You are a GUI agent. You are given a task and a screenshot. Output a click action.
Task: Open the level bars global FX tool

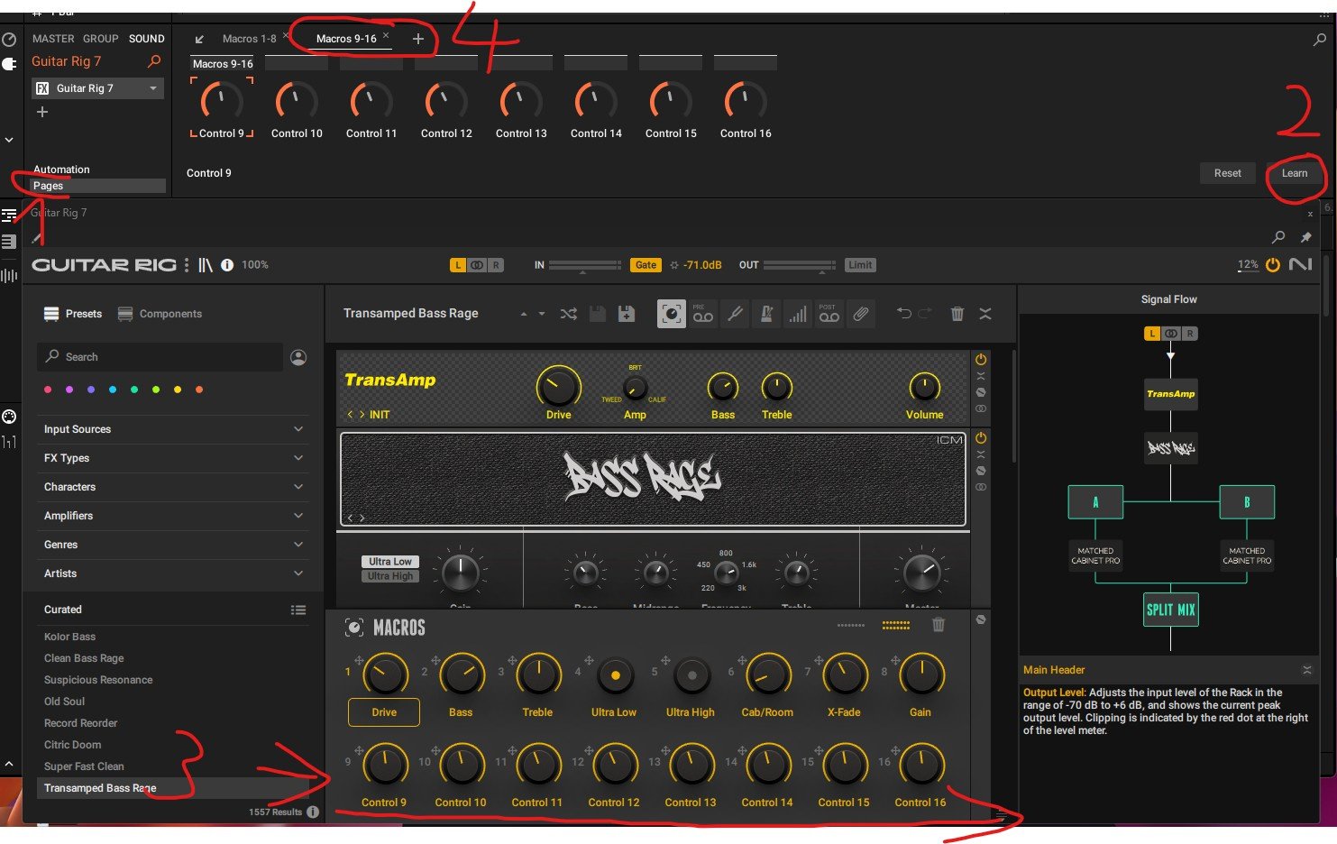798,314
